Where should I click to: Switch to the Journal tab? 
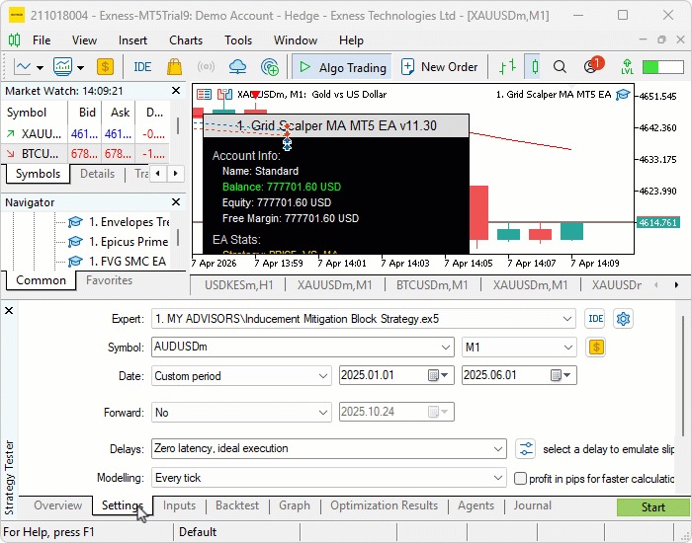coord(532,505)
